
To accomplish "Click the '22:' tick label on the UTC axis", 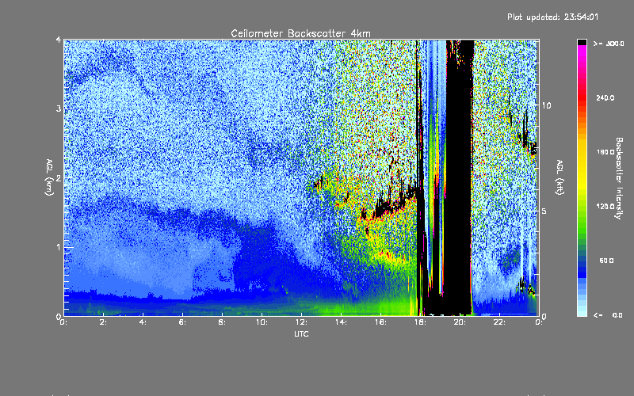I will click(499, 322).
